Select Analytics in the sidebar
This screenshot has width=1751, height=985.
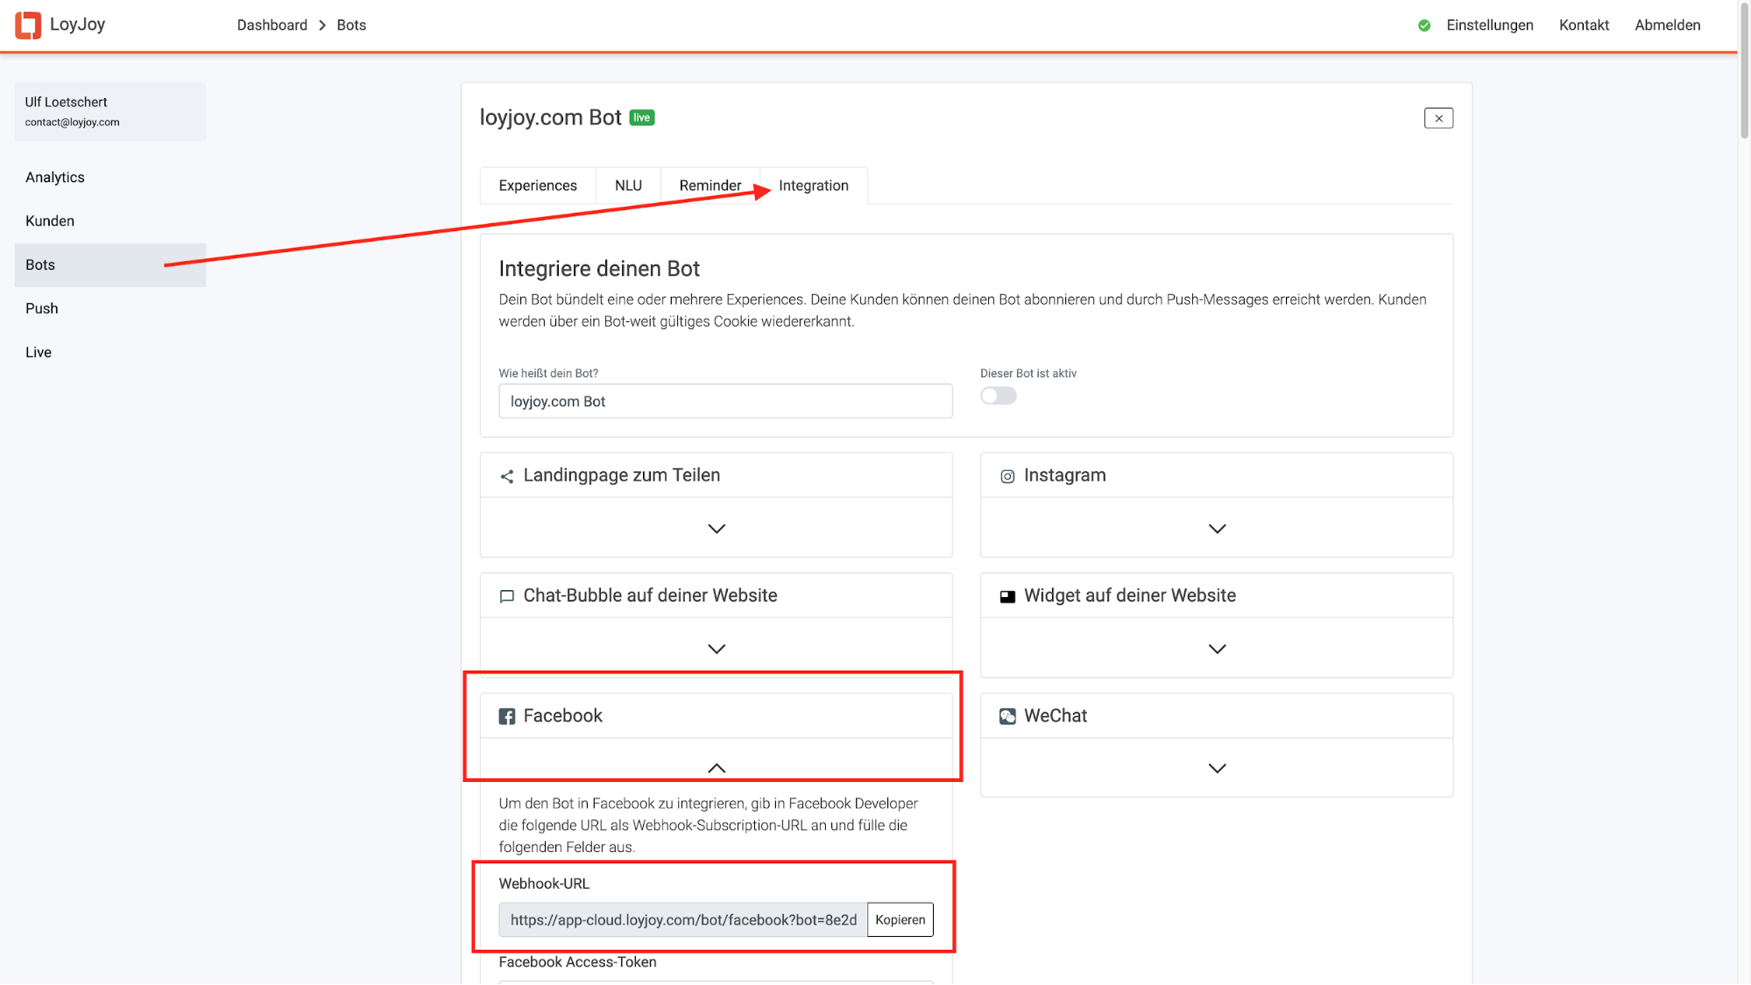(x=55, y=177)
